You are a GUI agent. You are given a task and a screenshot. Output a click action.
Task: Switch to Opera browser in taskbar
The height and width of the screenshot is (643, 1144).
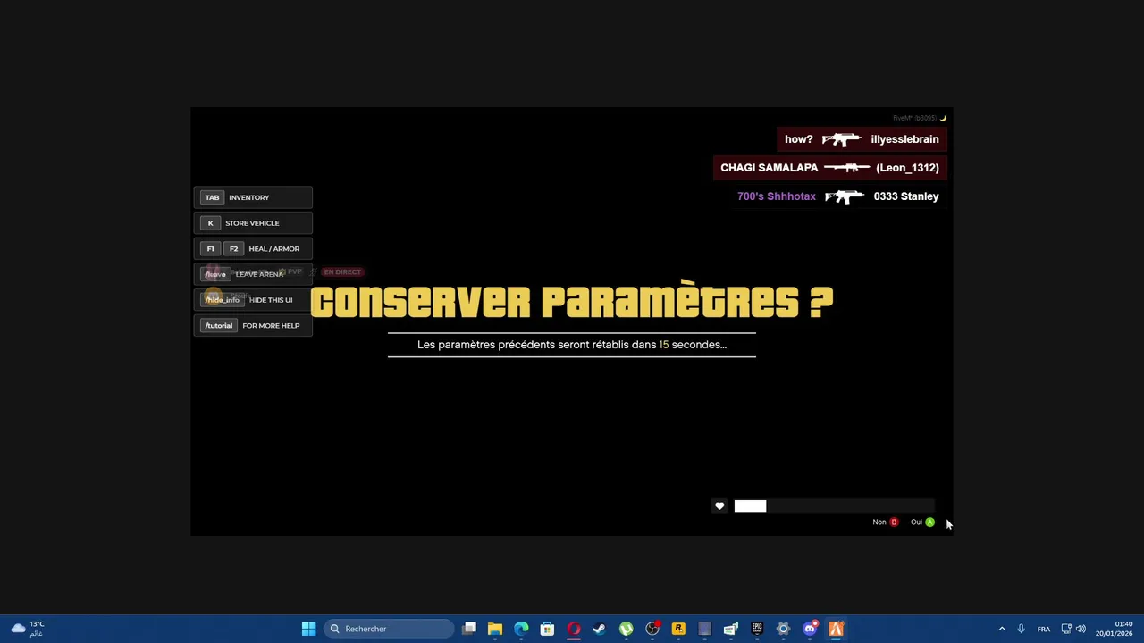(x=574, y=629)
